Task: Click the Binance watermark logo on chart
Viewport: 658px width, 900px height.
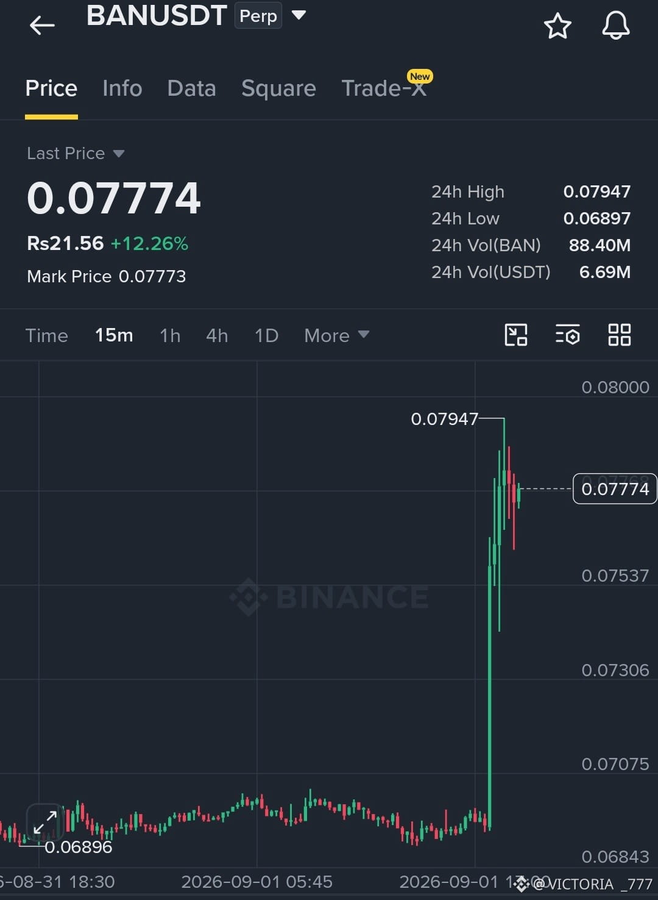Action: [x=329, y=597]
